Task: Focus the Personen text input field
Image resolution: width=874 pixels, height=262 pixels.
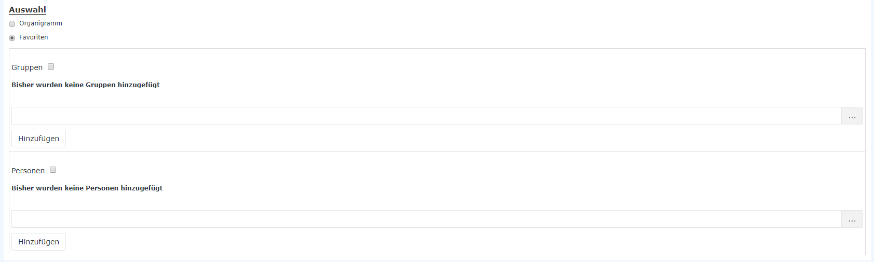Action: [x=426, y=219]
